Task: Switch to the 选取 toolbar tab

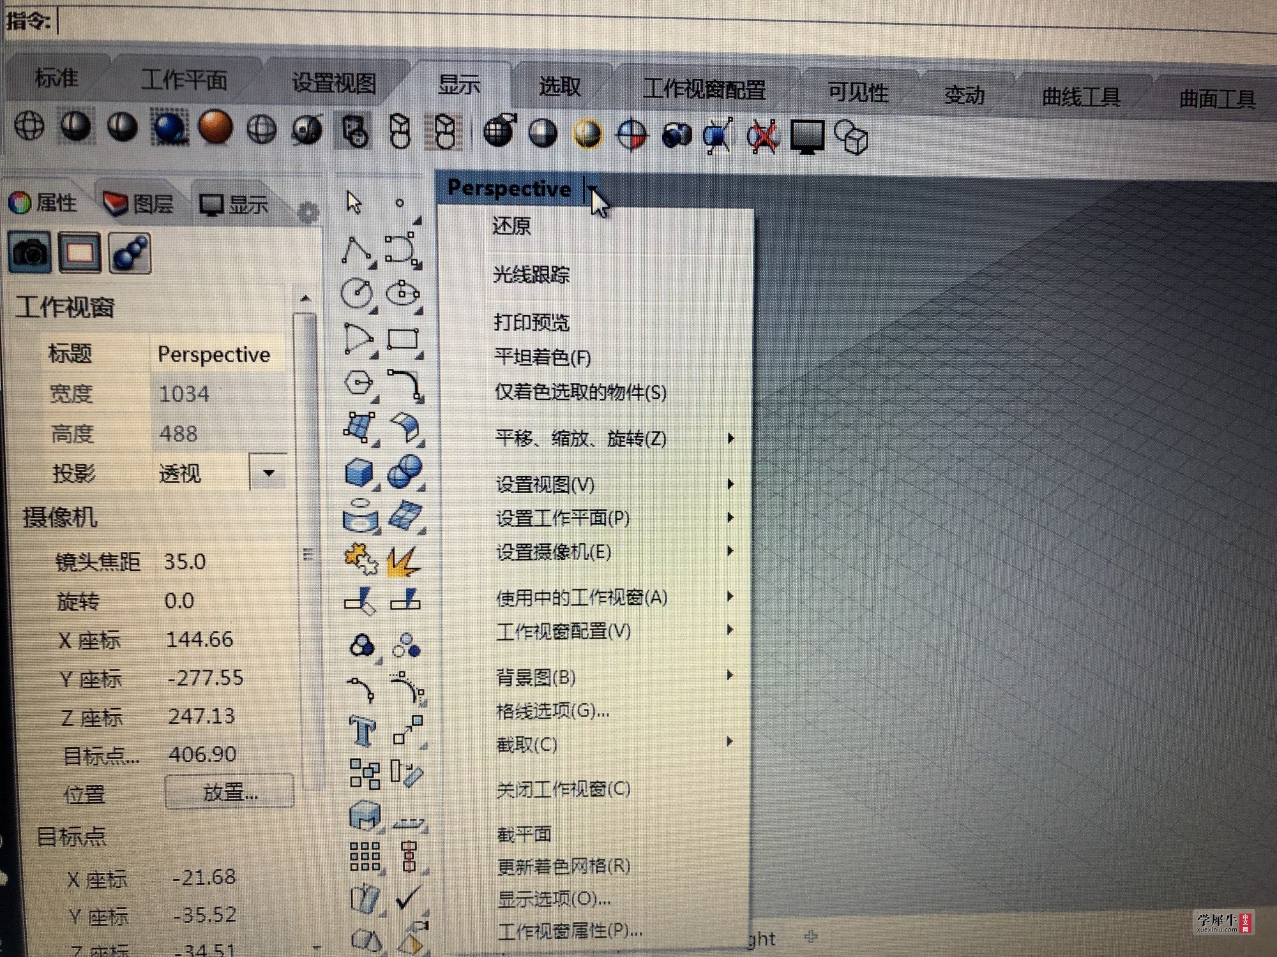Action: [560, 86]
